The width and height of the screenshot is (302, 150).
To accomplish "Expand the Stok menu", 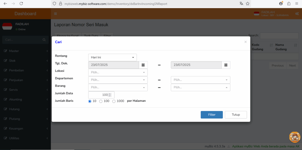I will (x=26, y=60).
